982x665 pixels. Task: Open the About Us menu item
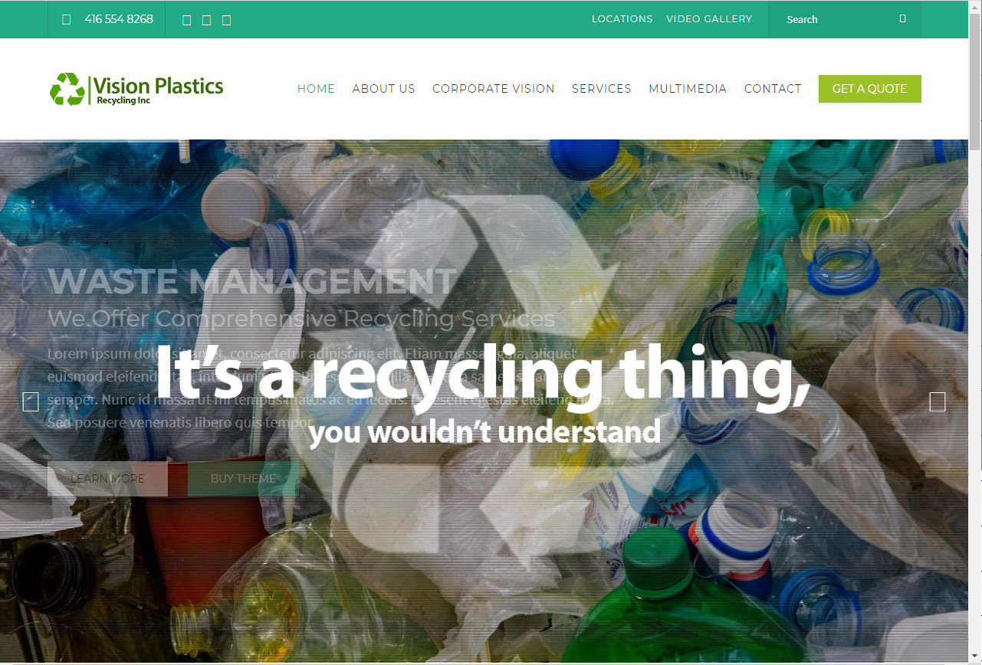(383, 89)
